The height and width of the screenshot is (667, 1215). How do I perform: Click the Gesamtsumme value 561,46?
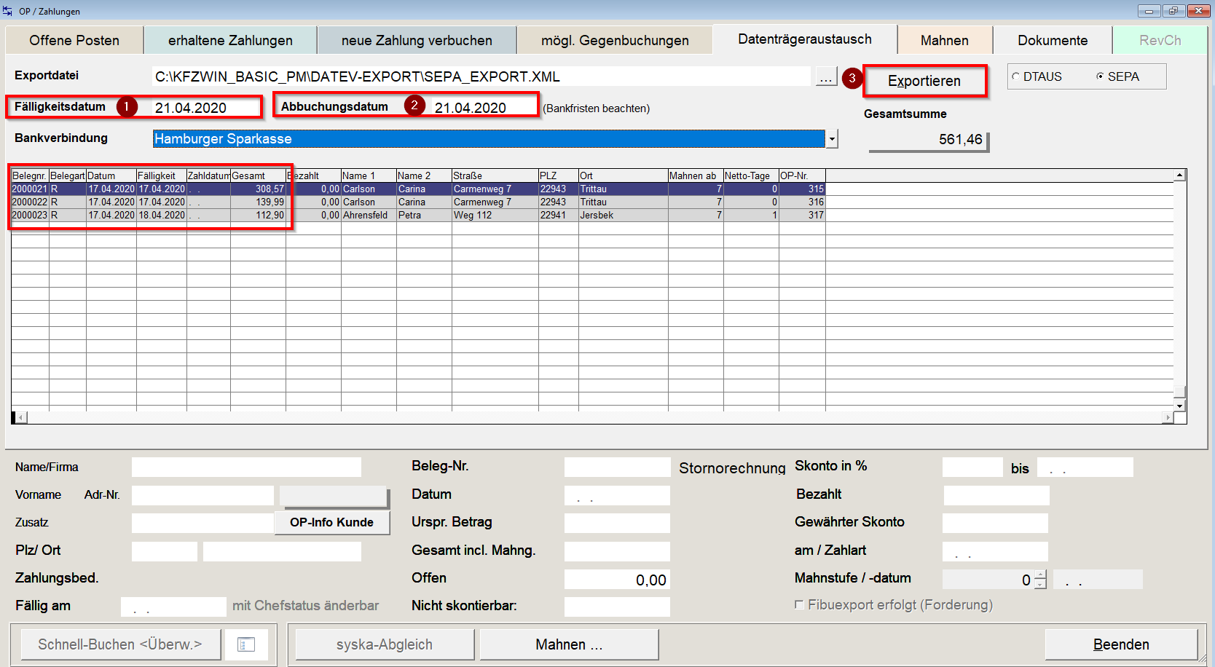[x=928, y=140]
